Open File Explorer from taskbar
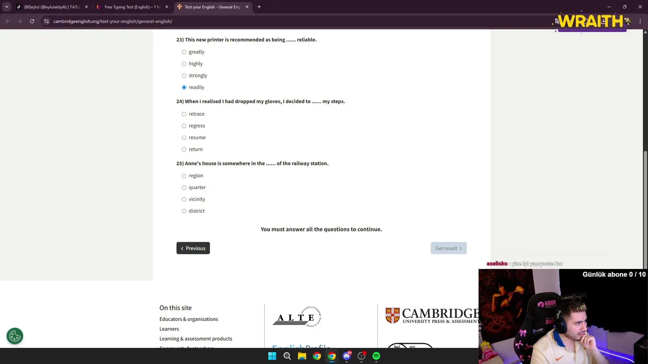This screenshot has width=648, height=364. coord(302,356)
